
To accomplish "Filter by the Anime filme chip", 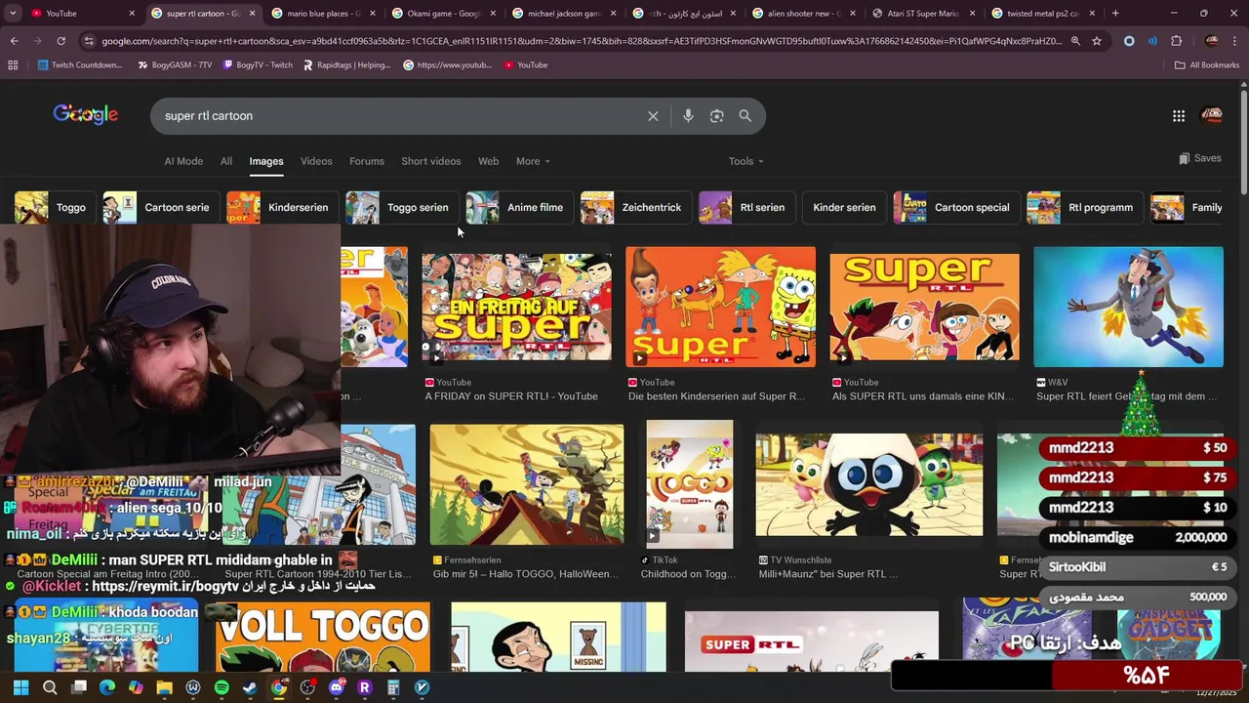I will [519, 207].
